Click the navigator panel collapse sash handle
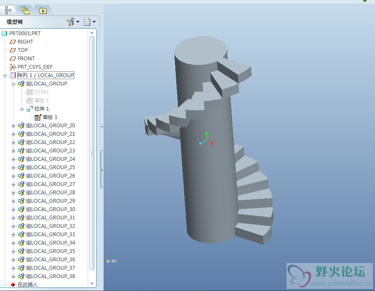 [x=102, y=169]
